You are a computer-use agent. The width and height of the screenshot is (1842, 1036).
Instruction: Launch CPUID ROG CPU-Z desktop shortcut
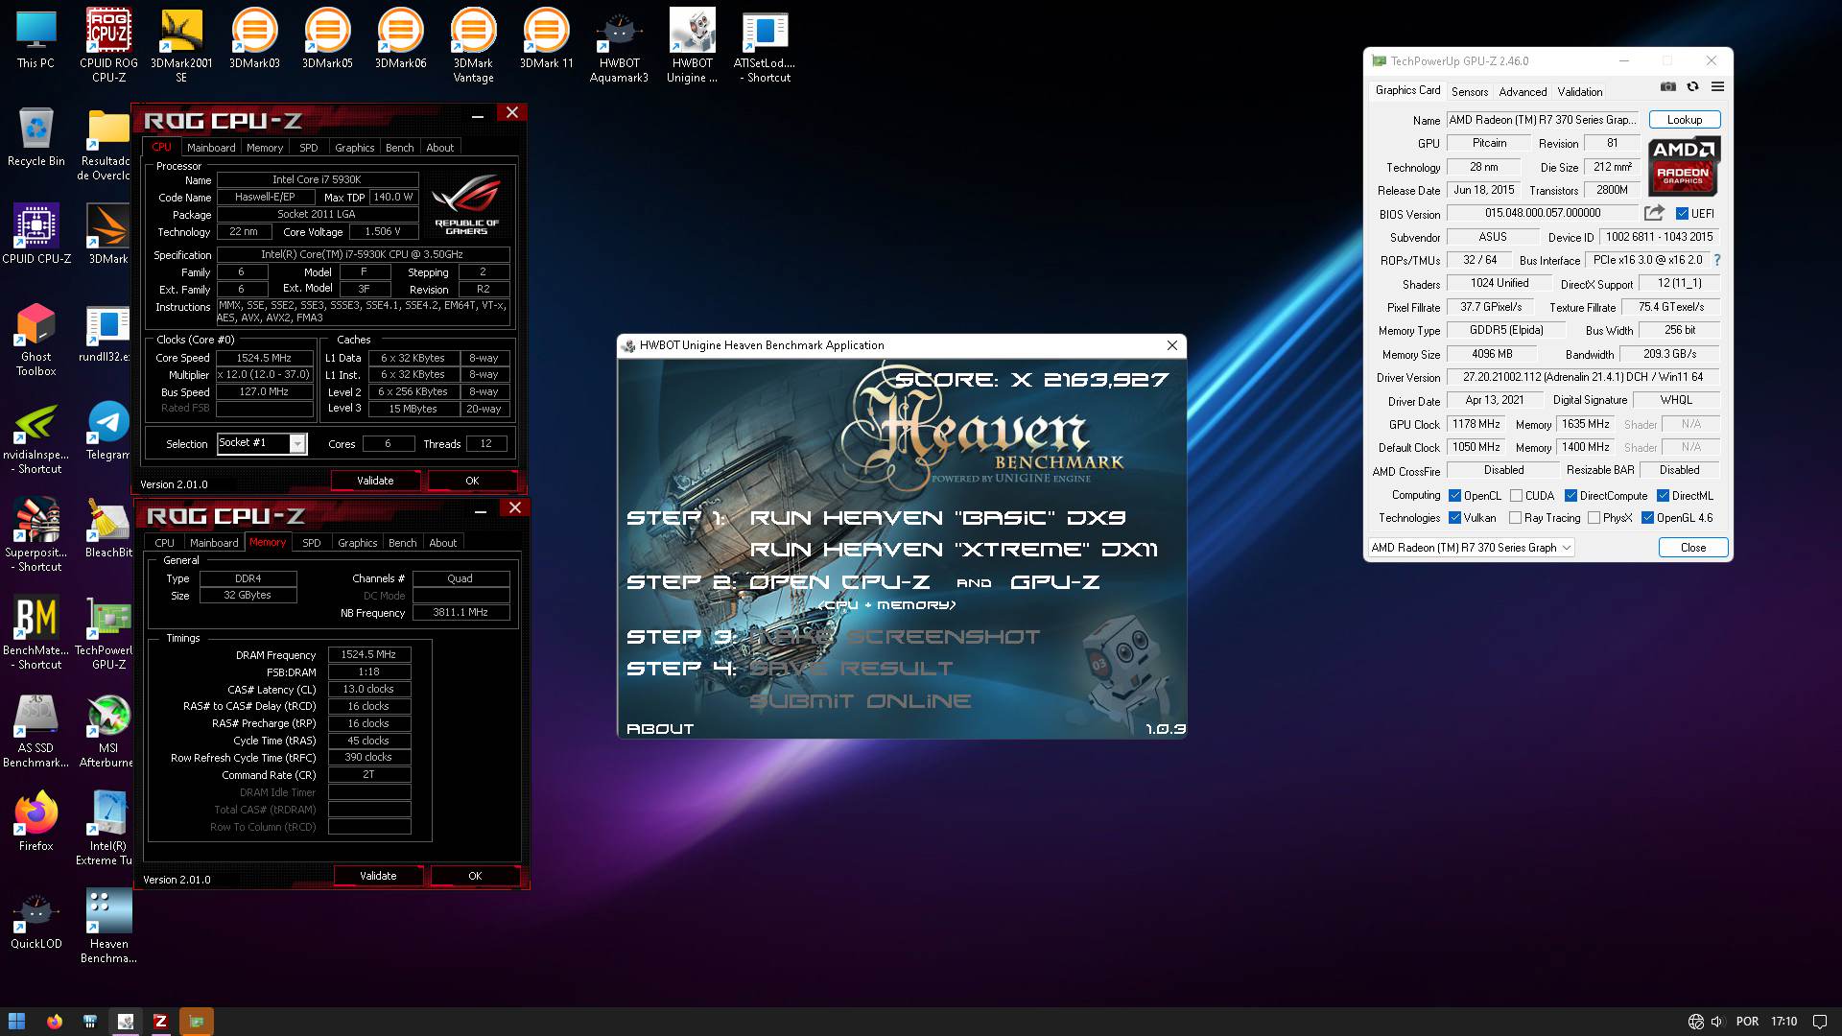coord(108,43)
